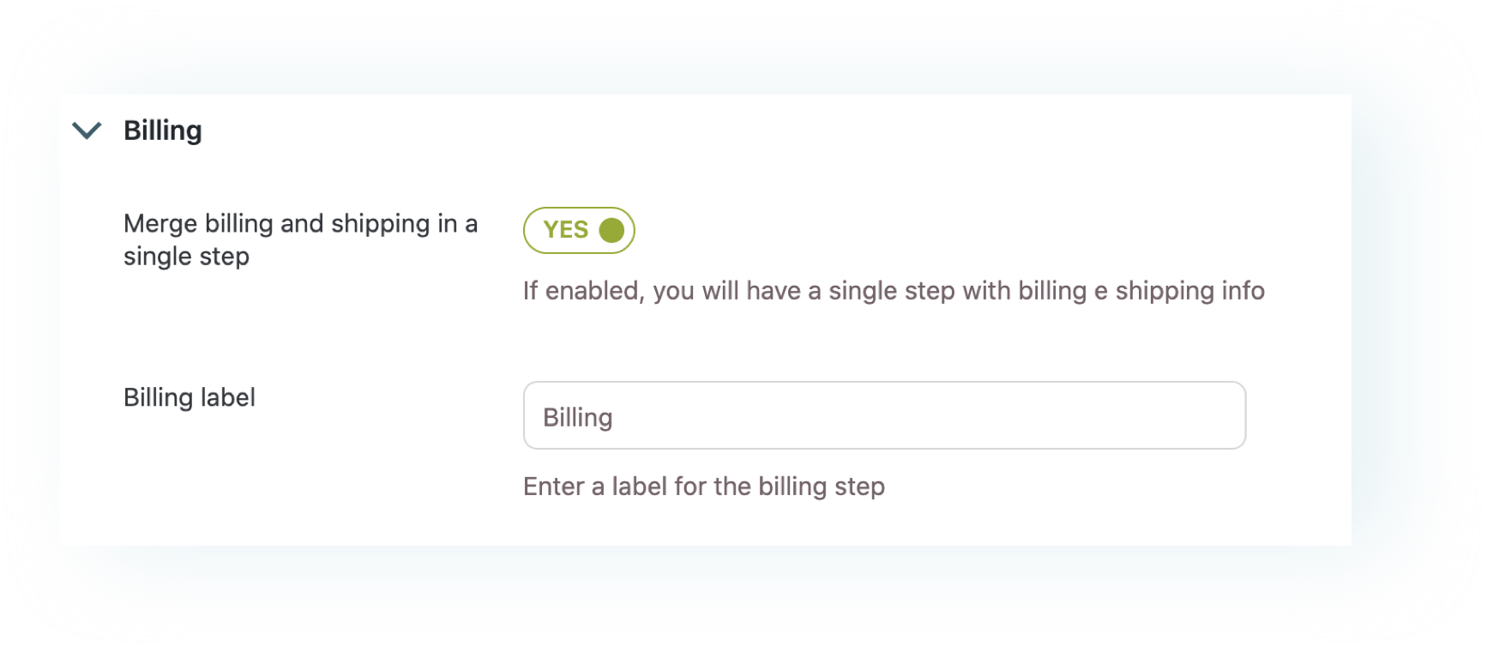Click the 'Enter a label for the billing step' hint
The image size is (1487, 647).
704,487
